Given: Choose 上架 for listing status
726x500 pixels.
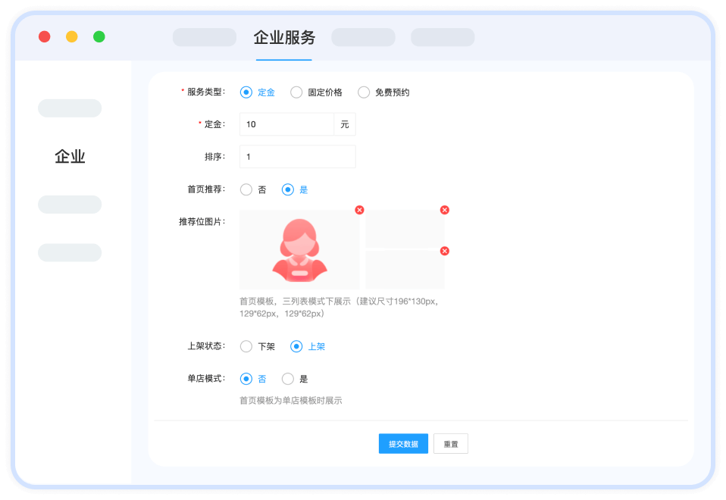Looking at the screenshot, I should (296, 347).
